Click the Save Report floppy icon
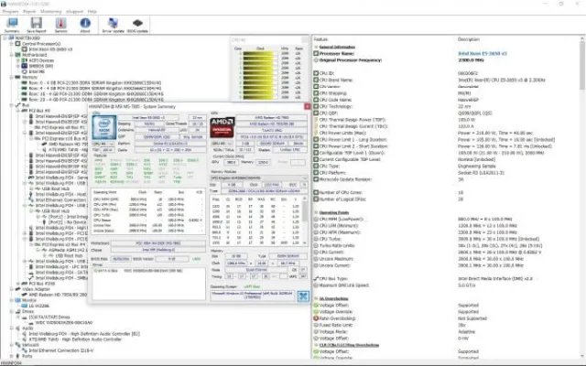The height and width of the screenshot is (366, 586). [37, 25]
